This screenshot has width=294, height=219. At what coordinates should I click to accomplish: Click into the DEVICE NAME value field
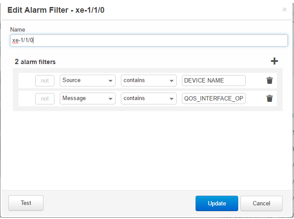[214, 80]
